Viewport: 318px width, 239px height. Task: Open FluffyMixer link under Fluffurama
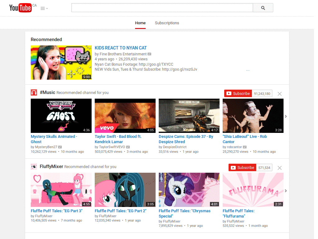(x=236, y=221)
